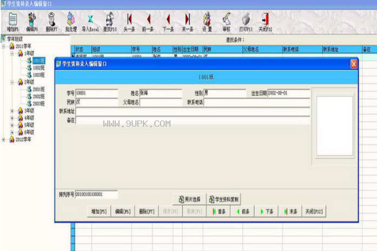377x251 pixels.
Task: Open the 批处理 batch processing tool
Action: pos(71,22)
